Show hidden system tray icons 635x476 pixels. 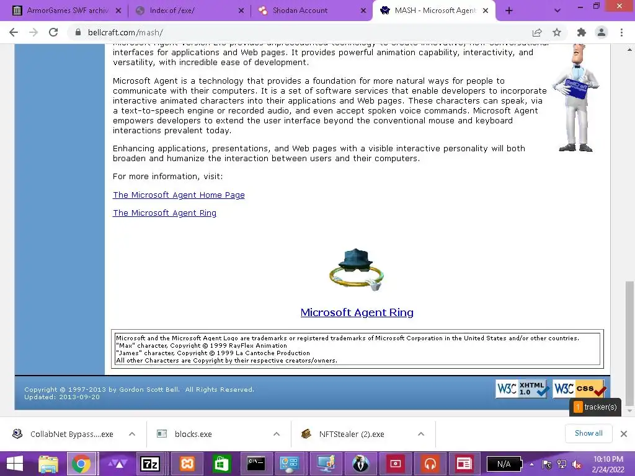click(531, 464)
